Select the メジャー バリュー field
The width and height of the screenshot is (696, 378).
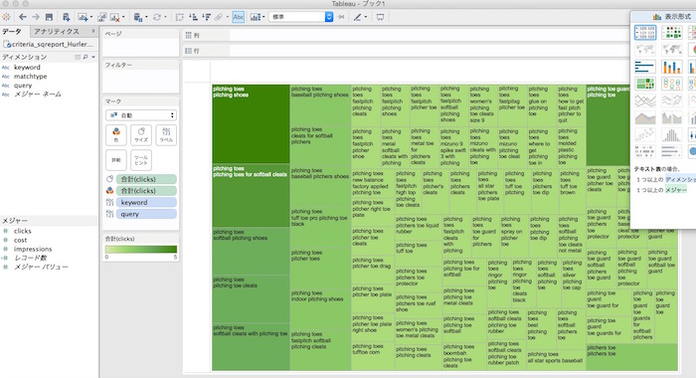pos(41,267)
